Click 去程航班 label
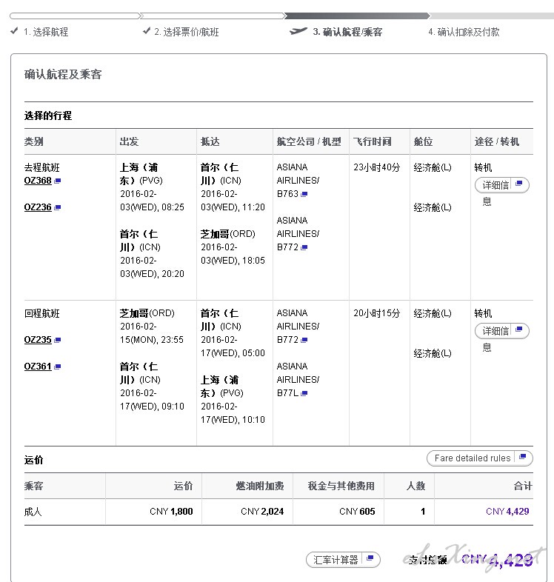The image size is (554, 582). point(42,167)
